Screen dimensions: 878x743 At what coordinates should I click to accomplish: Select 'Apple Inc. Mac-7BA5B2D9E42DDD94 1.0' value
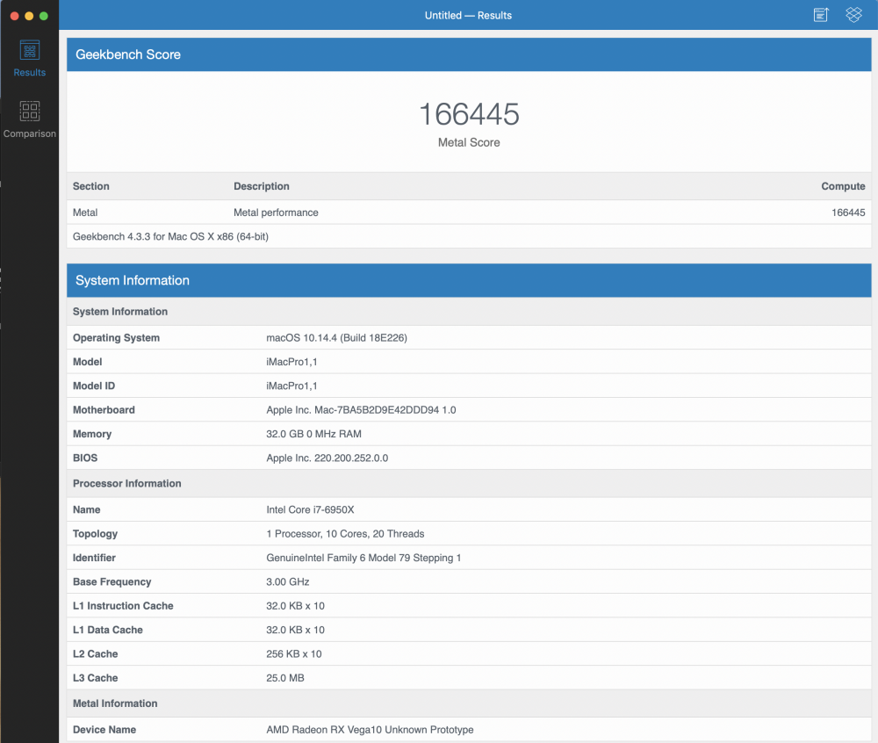click(x=361, y=410)
